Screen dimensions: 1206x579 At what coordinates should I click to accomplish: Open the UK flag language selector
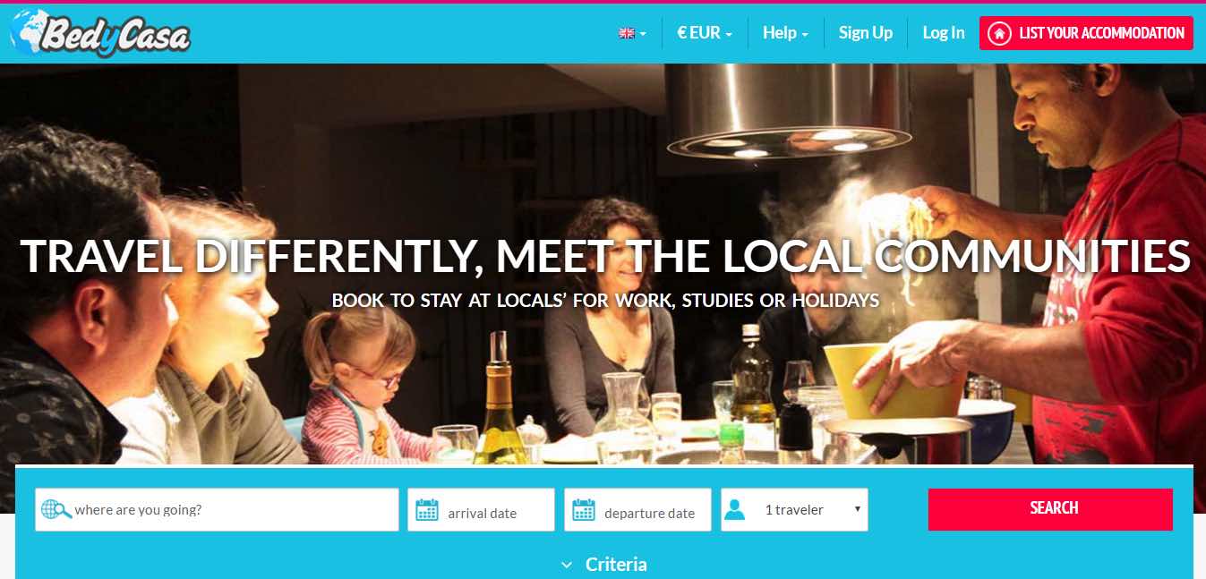coord(632,33)
